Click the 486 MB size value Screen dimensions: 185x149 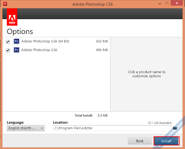tap(102, 50)
